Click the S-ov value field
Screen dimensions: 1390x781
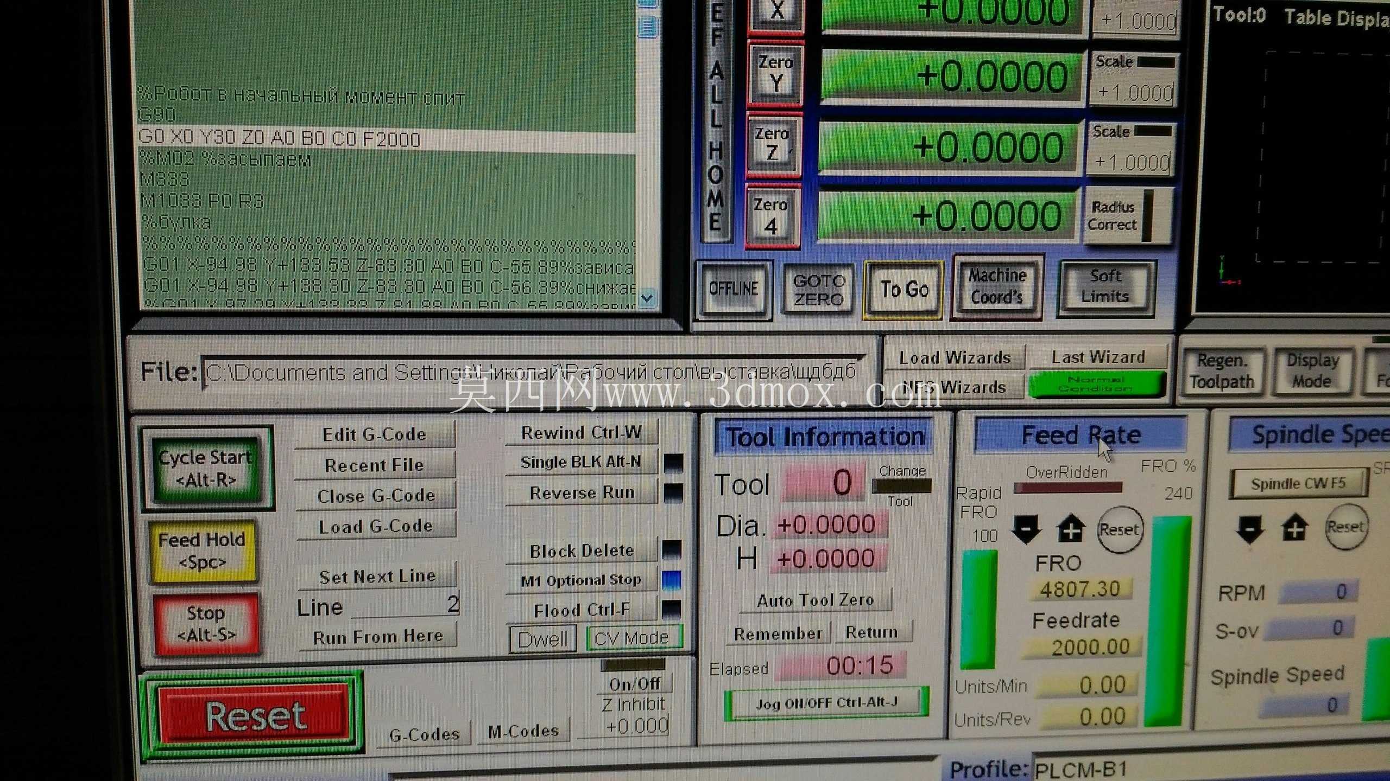(1310, 628)
